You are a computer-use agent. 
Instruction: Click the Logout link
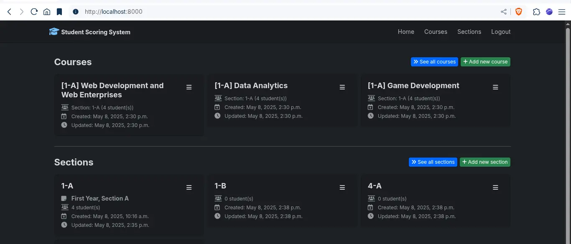tap(501, 32)
